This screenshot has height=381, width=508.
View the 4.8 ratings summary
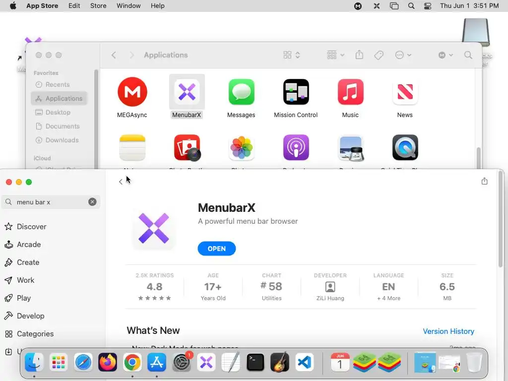155,287
